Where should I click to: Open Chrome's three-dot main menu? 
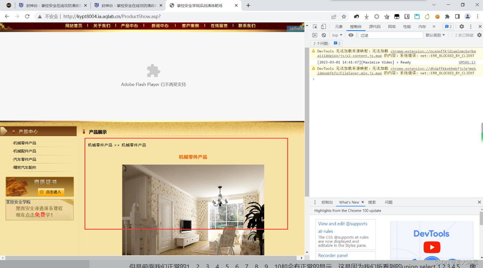tap(478, 16)
